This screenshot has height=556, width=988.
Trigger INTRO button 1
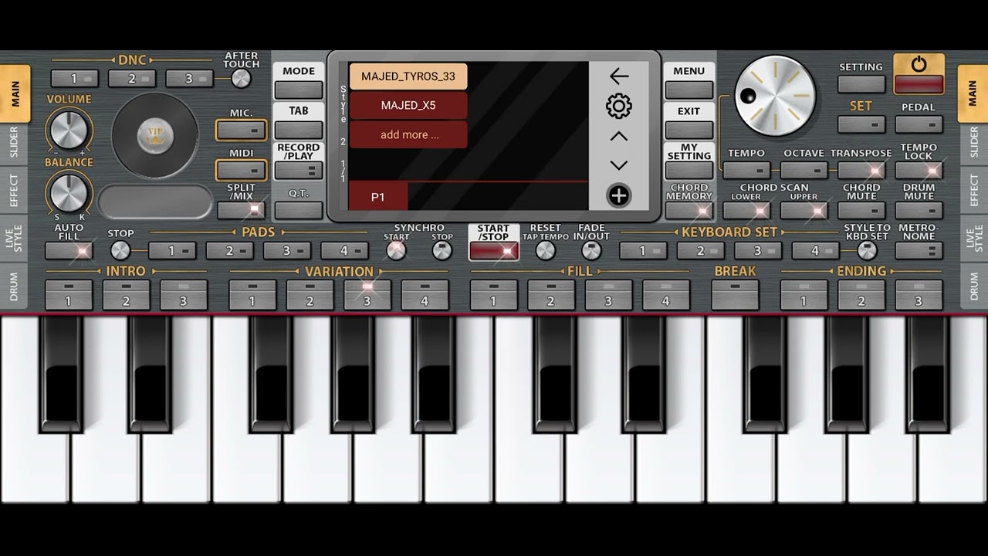pos(69,295)
